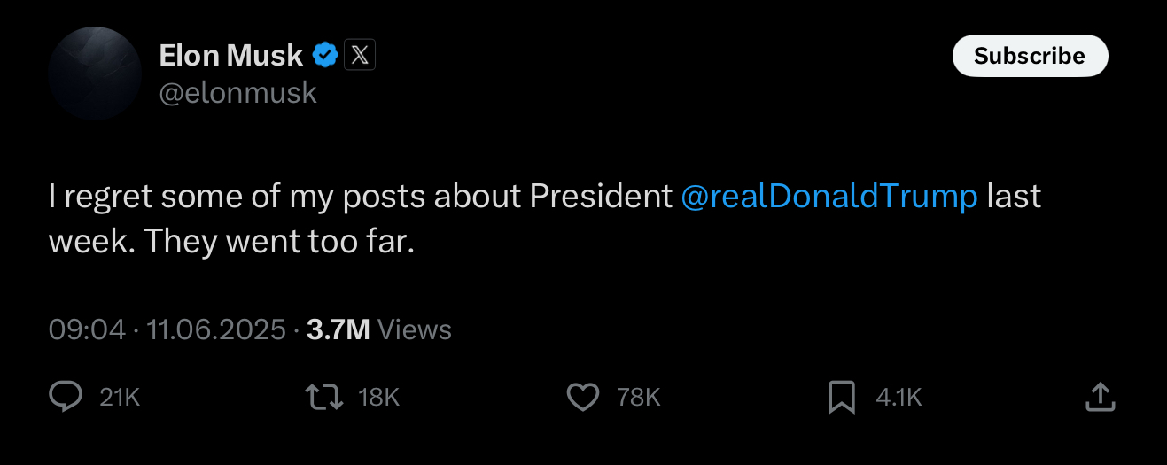
Task: Click the reply speech bubble icon
Action: pyautogui.click(x=66, y=398)
